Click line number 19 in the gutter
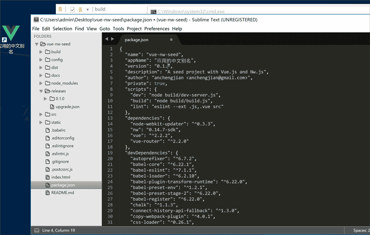 pyautogui.click(x=110, y=153)
